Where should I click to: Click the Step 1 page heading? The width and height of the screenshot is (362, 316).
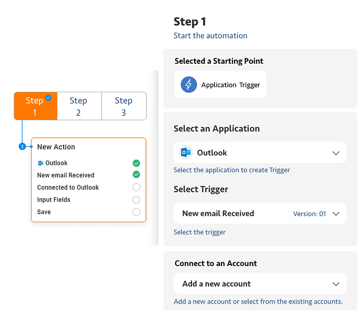(x=190, y=22)
